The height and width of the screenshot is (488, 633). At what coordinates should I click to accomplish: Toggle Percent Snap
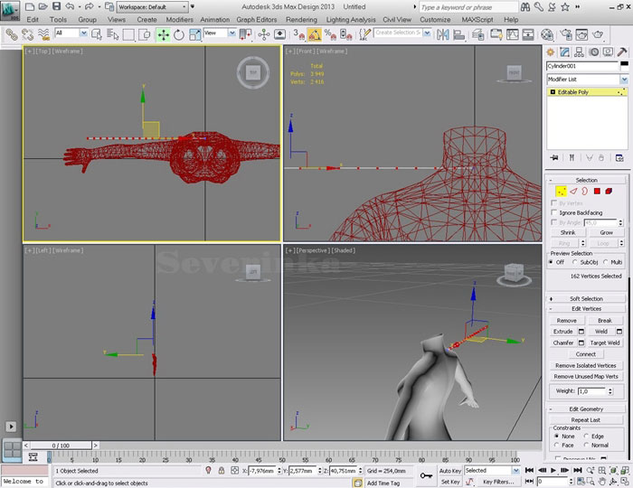click(330, 34)
